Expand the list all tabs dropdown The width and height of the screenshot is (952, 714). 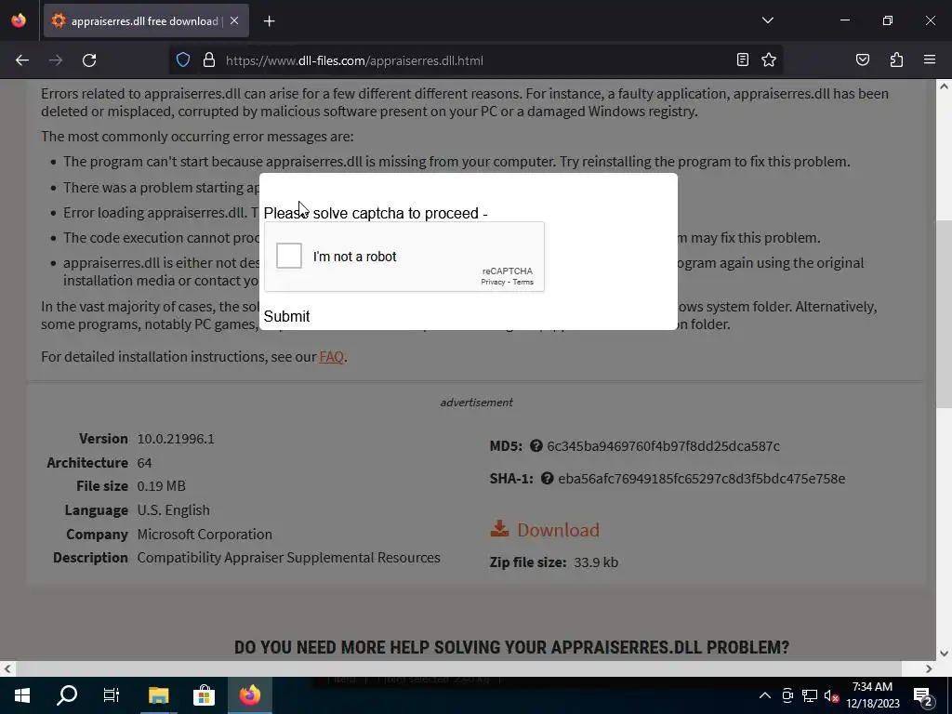767,20
